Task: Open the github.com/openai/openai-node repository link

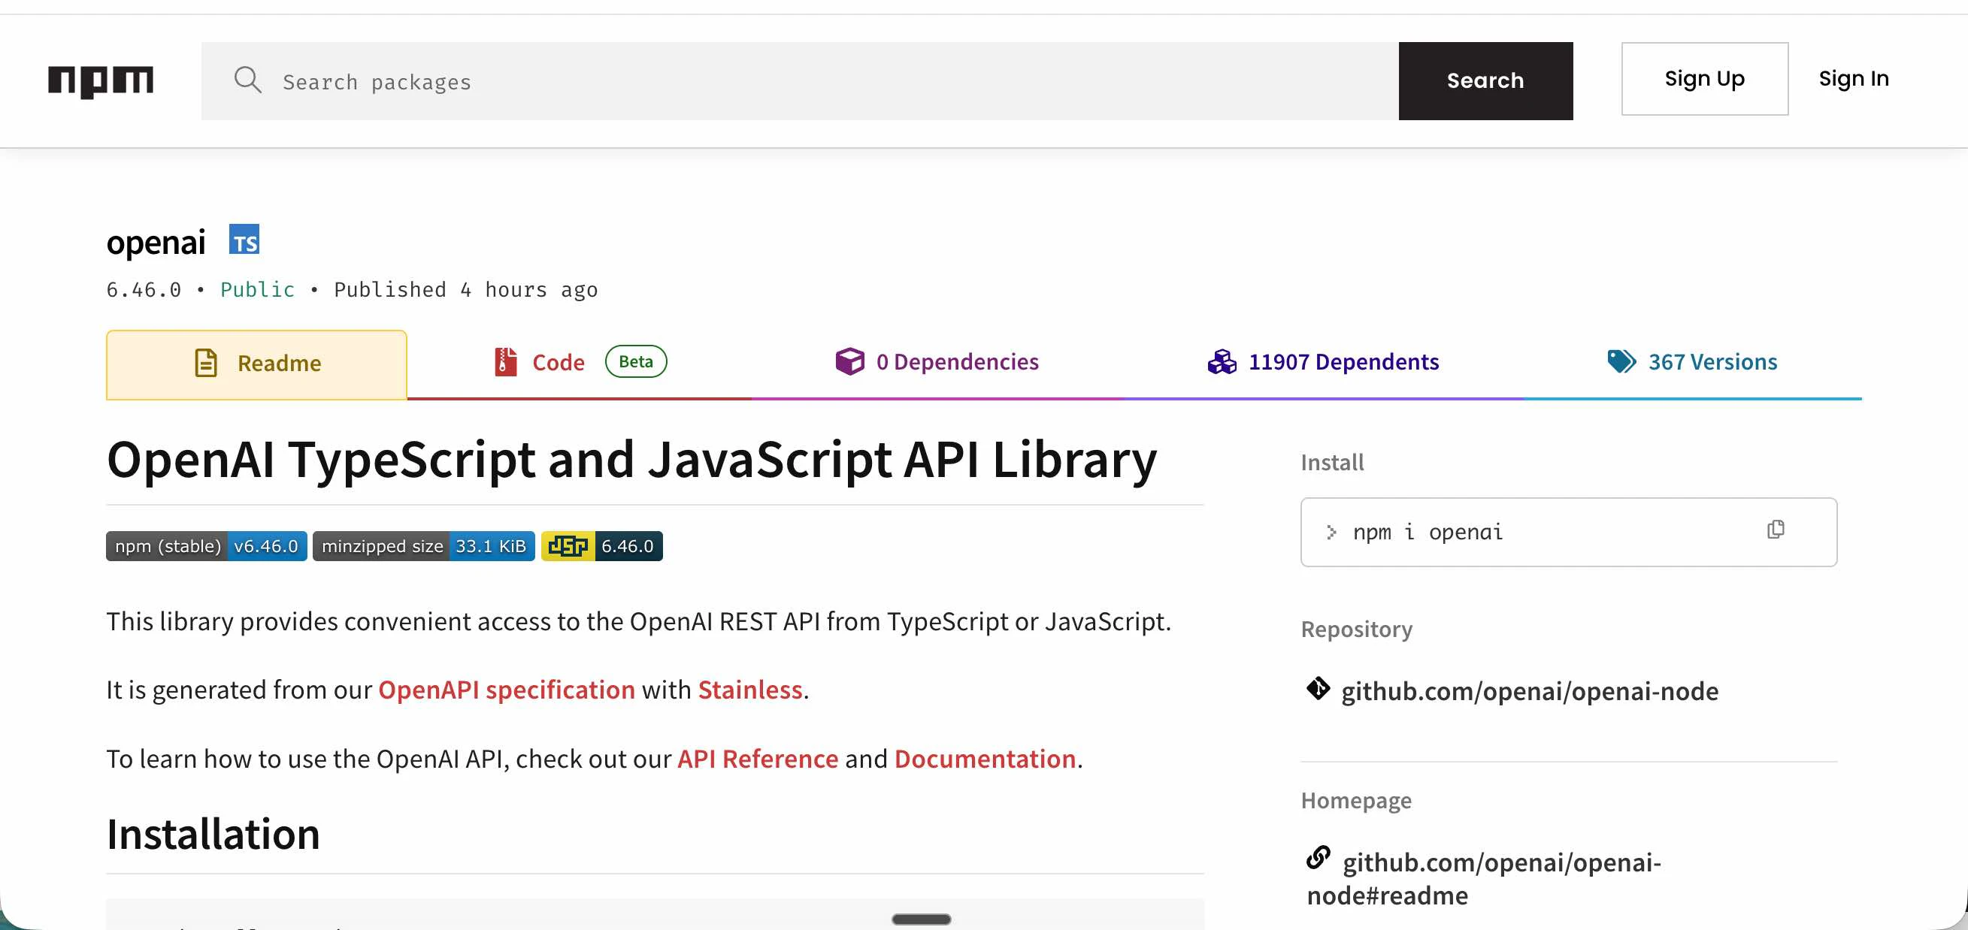Action: tap(1530, 691)
